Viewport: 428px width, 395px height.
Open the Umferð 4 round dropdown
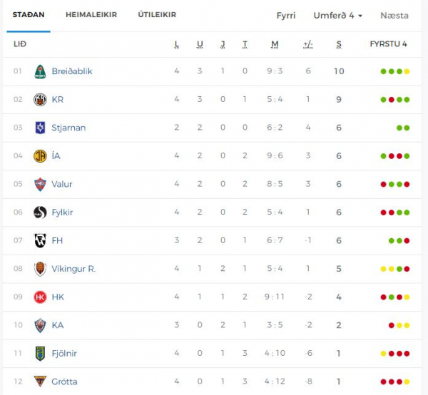(x=338, y=16)
